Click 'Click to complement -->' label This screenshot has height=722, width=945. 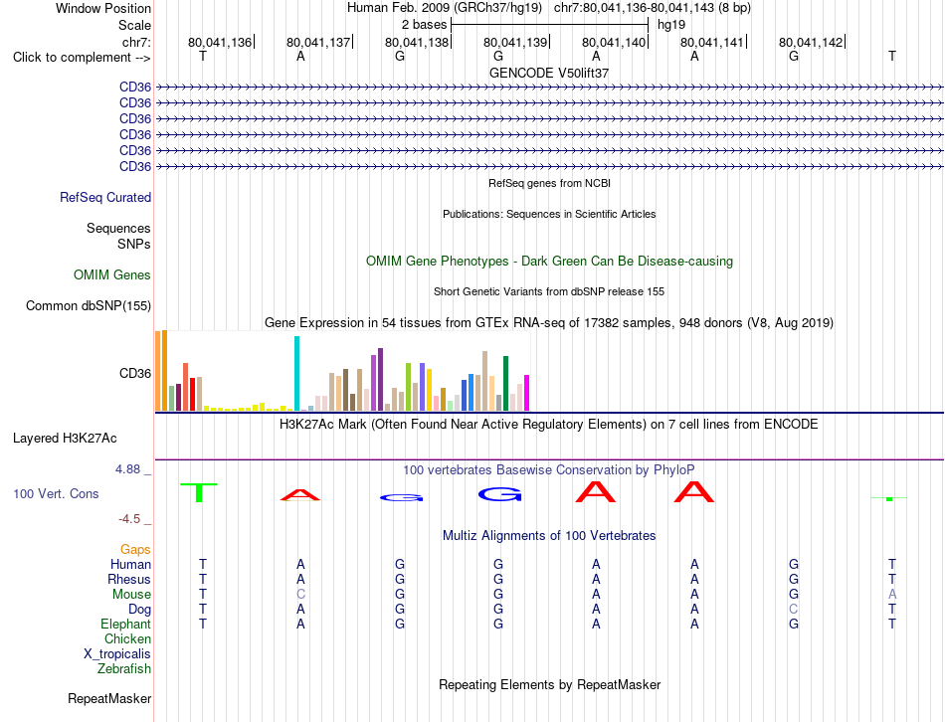pos(82,58)
